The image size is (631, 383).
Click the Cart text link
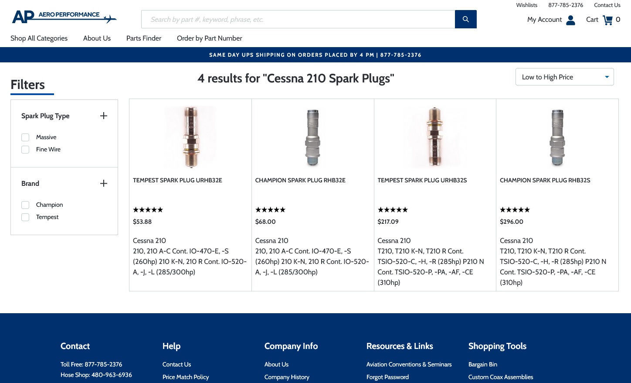point(592,20)
